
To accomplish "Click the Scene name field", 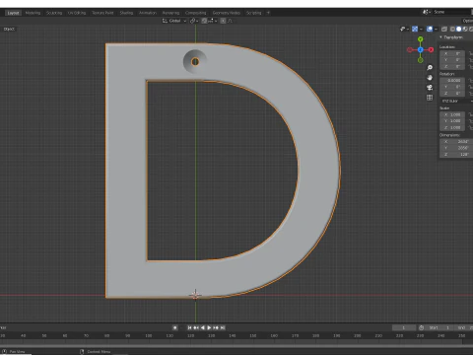I will [x=452, y=12].
